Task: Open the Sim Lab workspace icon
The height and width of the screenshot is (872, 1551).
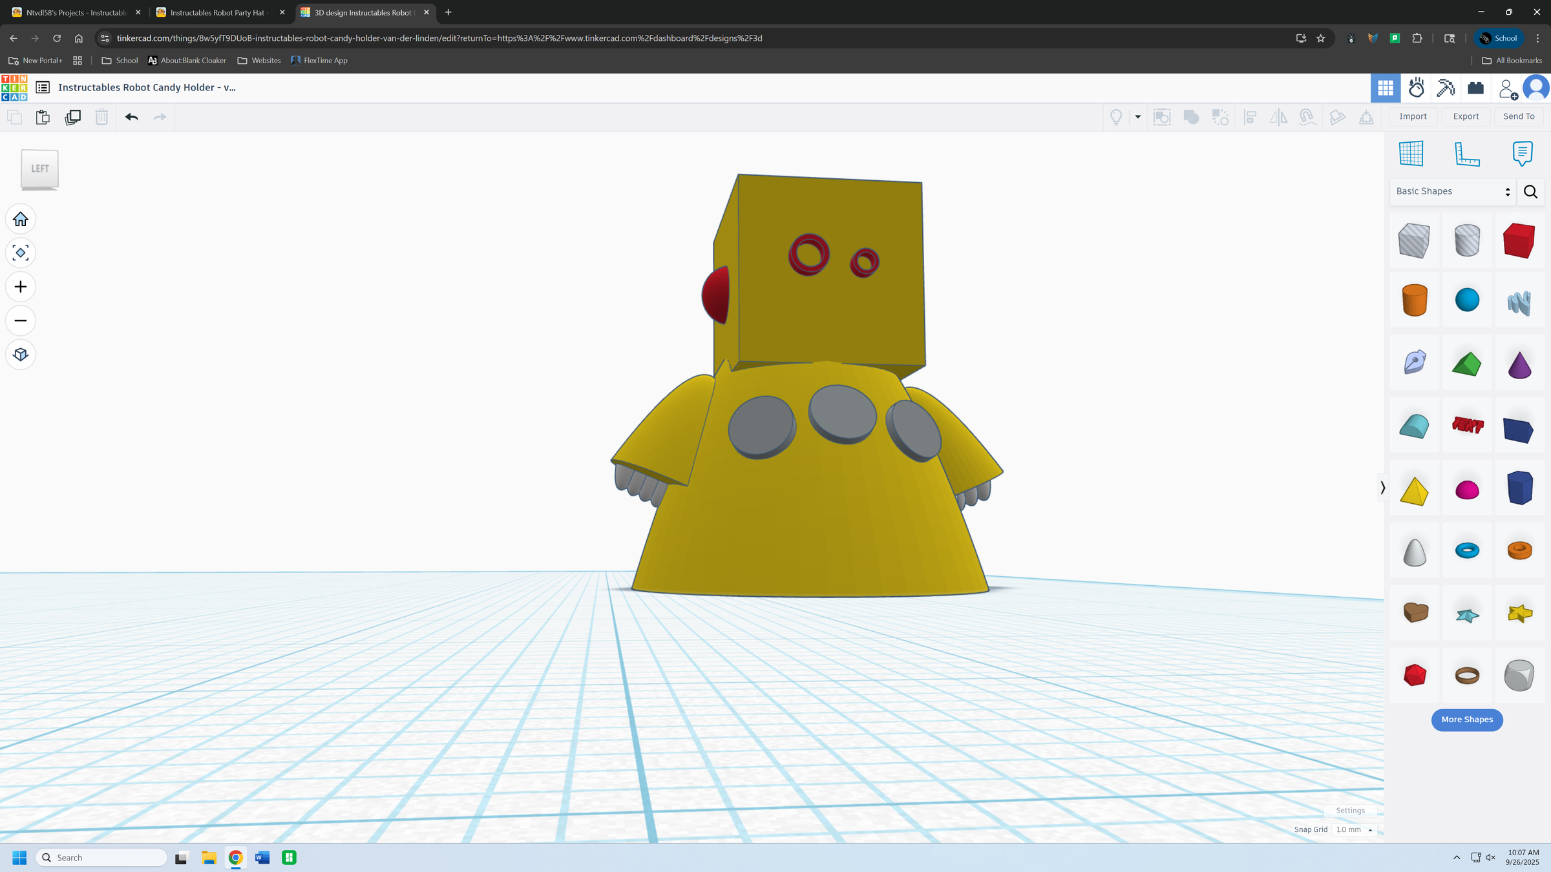Action: (x=1416, y=88)
